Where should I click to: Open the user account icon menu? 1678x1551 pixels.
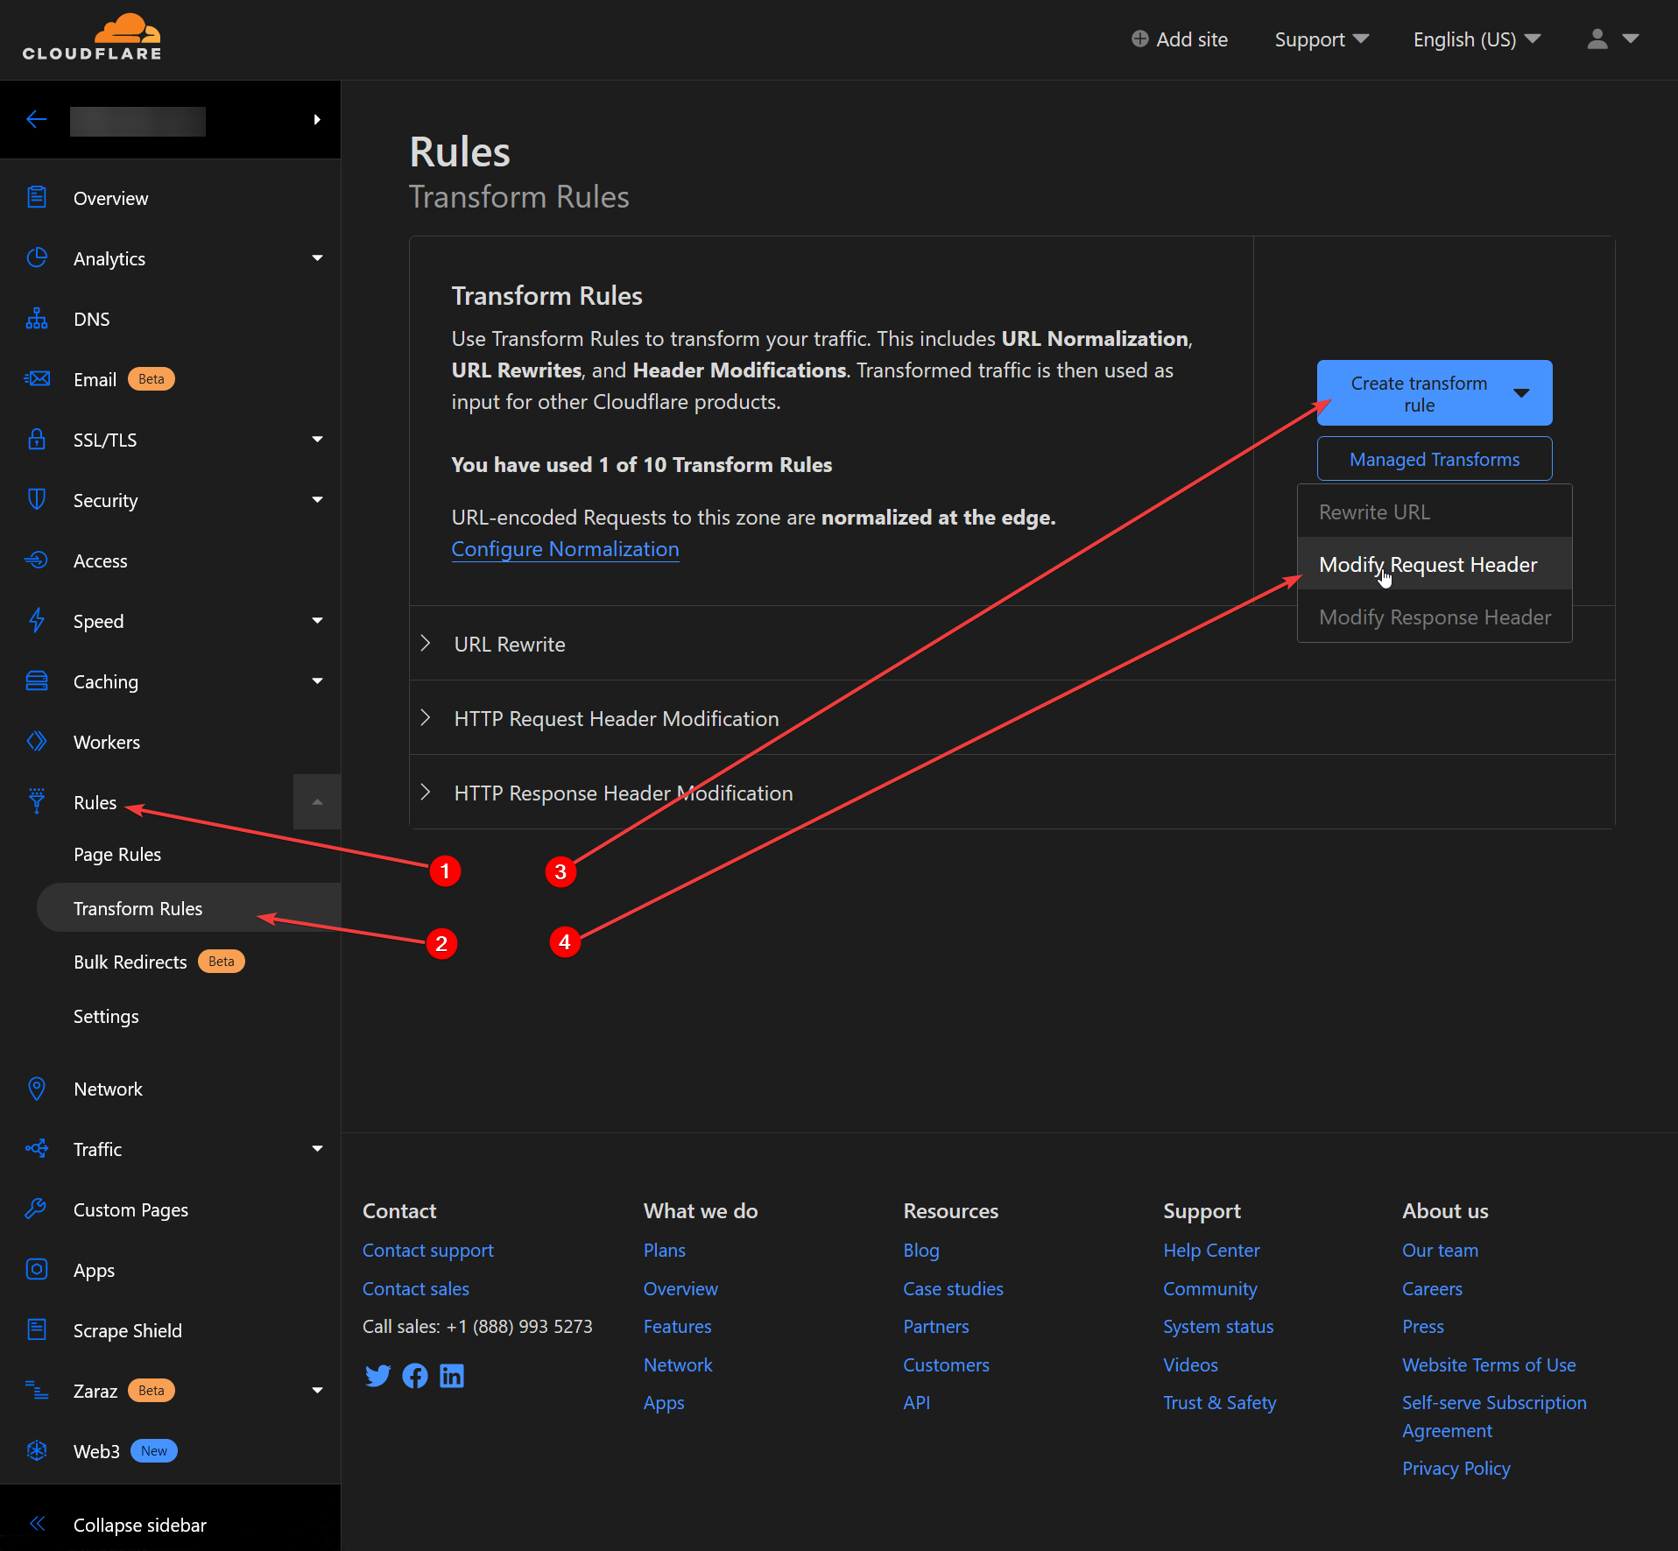[1611, 39]
